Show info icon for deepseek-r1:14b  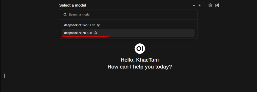tap(98, 25)
